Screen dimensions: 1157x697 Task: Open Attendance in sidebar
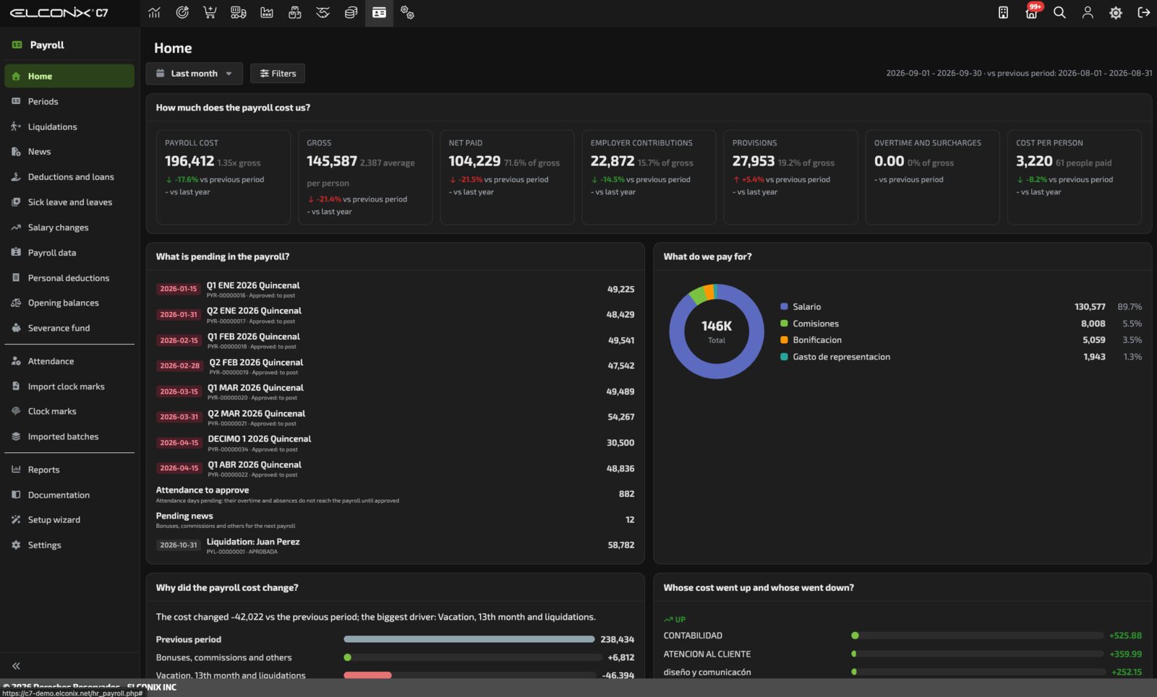(x=69, y=361)
